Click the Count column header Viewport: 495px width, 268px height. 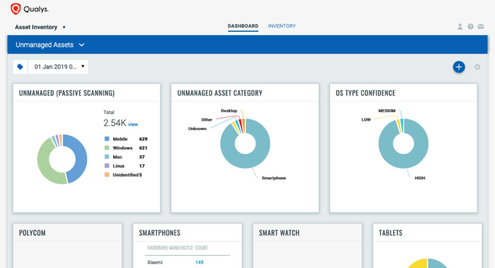point(202,248)
